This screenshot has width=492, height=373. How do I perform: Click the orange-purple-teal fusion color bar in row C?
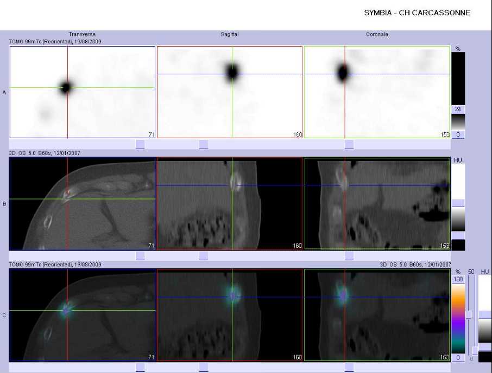458,318
